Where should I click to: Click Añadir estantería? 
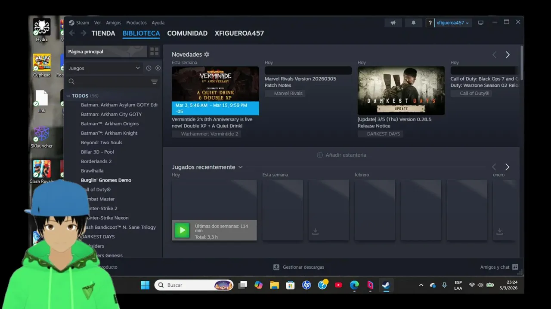(341, 155)
